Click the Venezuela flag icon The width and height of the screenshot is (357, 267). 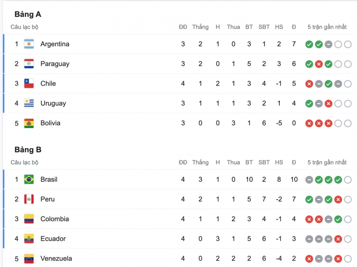tap(29, 259)
